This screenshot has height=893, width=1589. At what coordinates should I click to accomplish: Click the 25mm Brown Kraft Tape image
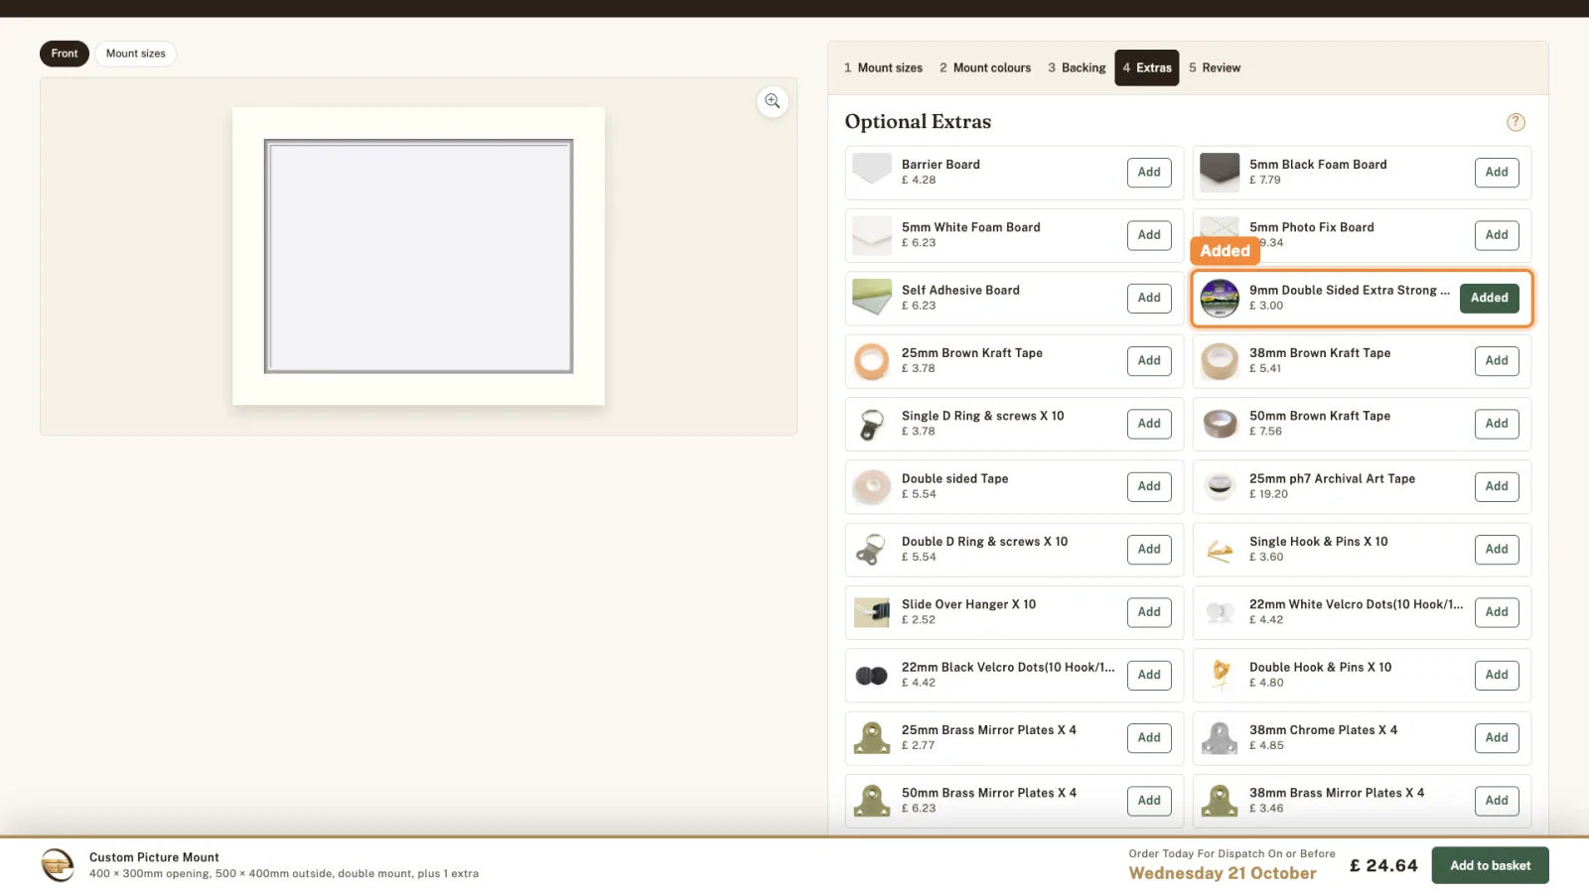pyautogui.click(x=872, y=360)
